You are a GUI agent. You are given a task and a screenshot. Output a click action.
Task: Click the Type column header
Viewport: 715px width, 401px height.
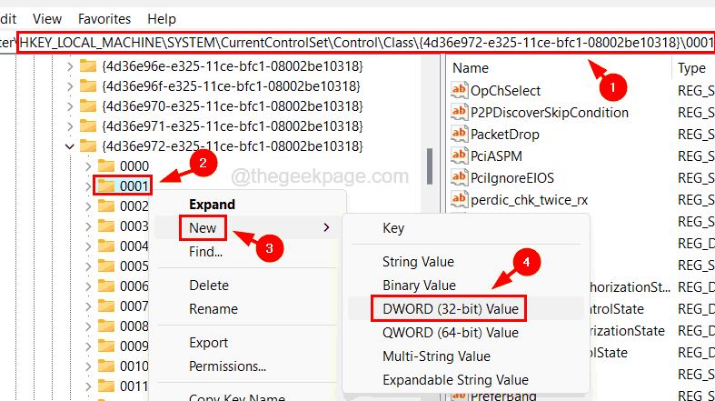click(x=692, y=68)
